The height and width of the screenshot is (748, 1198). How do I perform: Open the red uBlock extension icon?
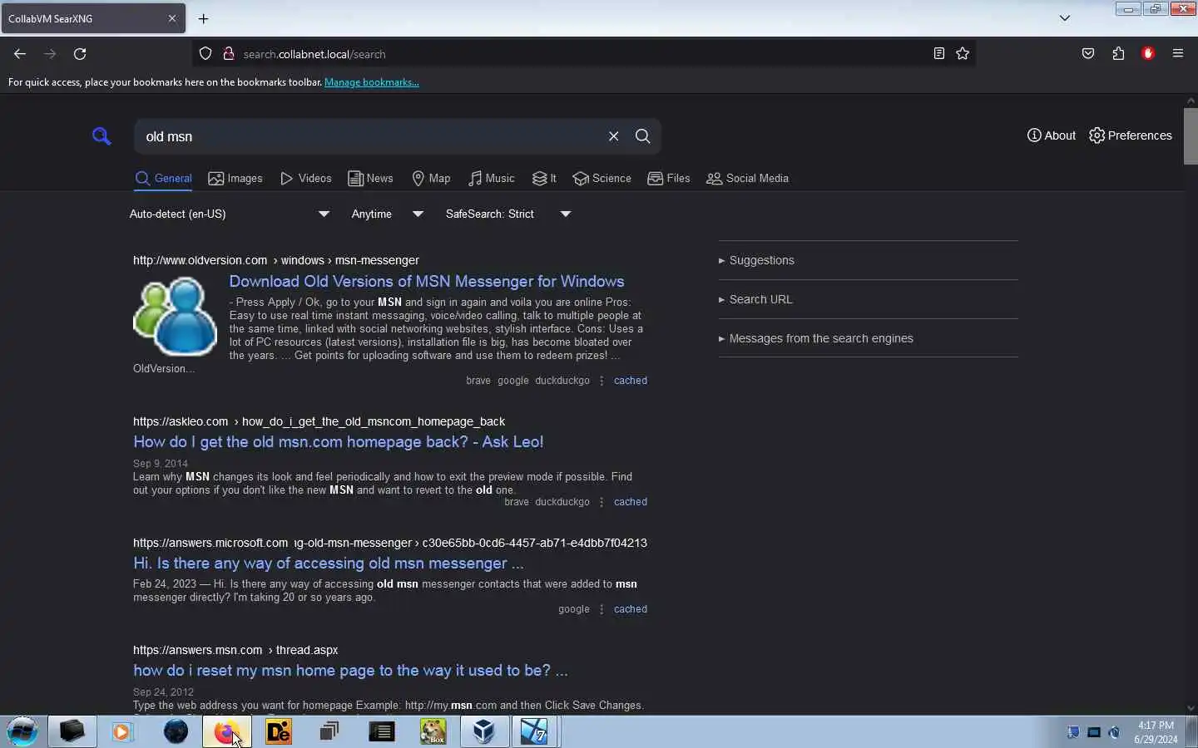point(1148,54)
